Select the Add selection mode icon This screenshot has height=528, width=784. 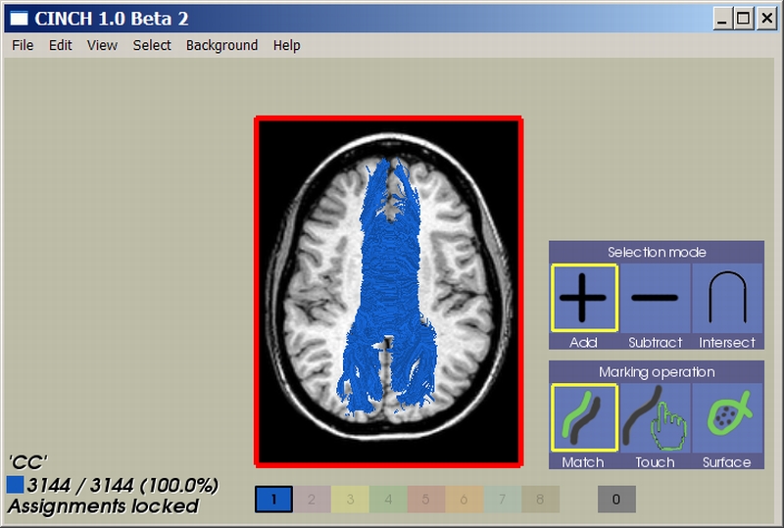point(584,299)
